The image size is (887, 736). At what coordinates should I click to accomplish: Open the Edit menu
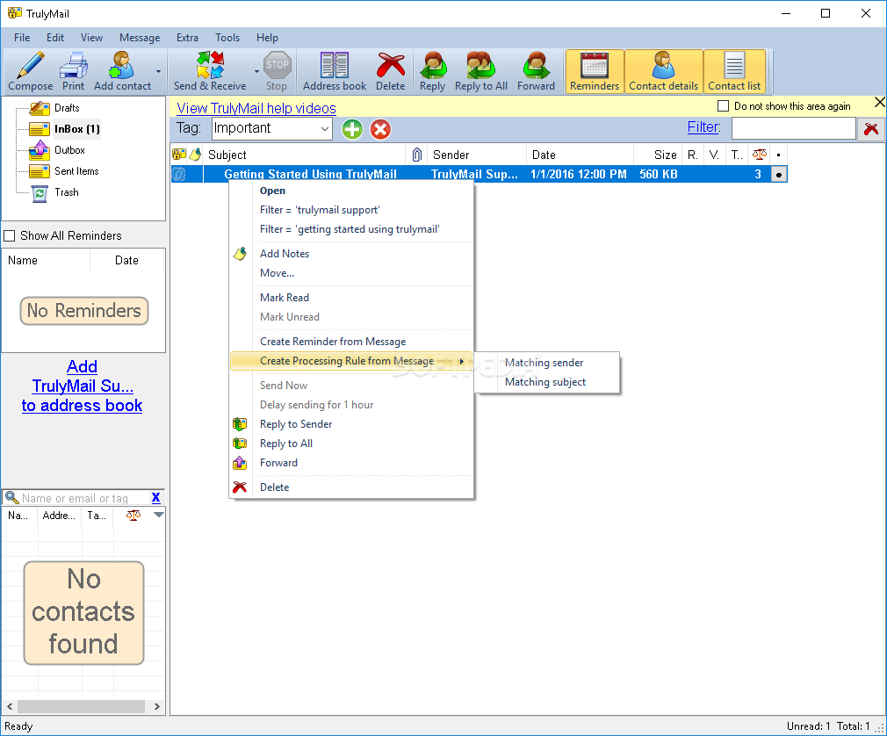click(54, 38)
